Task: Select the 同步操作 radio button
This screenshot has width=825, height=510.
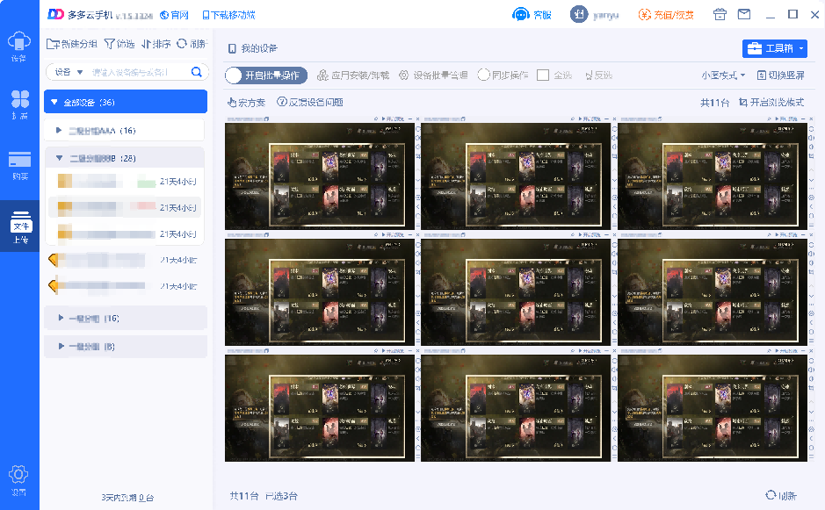Action: pos(483,75)
